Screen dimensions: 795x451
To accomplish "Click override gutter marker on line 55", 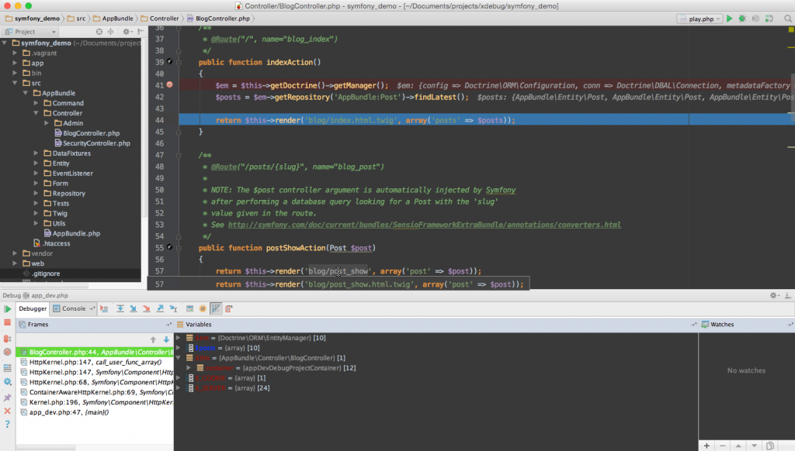I will click(x=169, y=247).
